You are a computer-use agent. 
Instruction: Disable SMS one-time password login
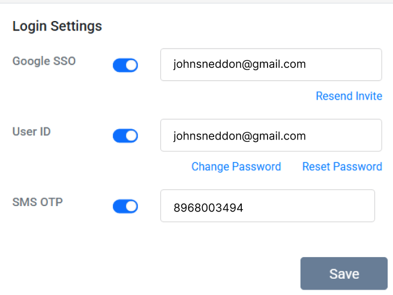[x=125, y=207]
